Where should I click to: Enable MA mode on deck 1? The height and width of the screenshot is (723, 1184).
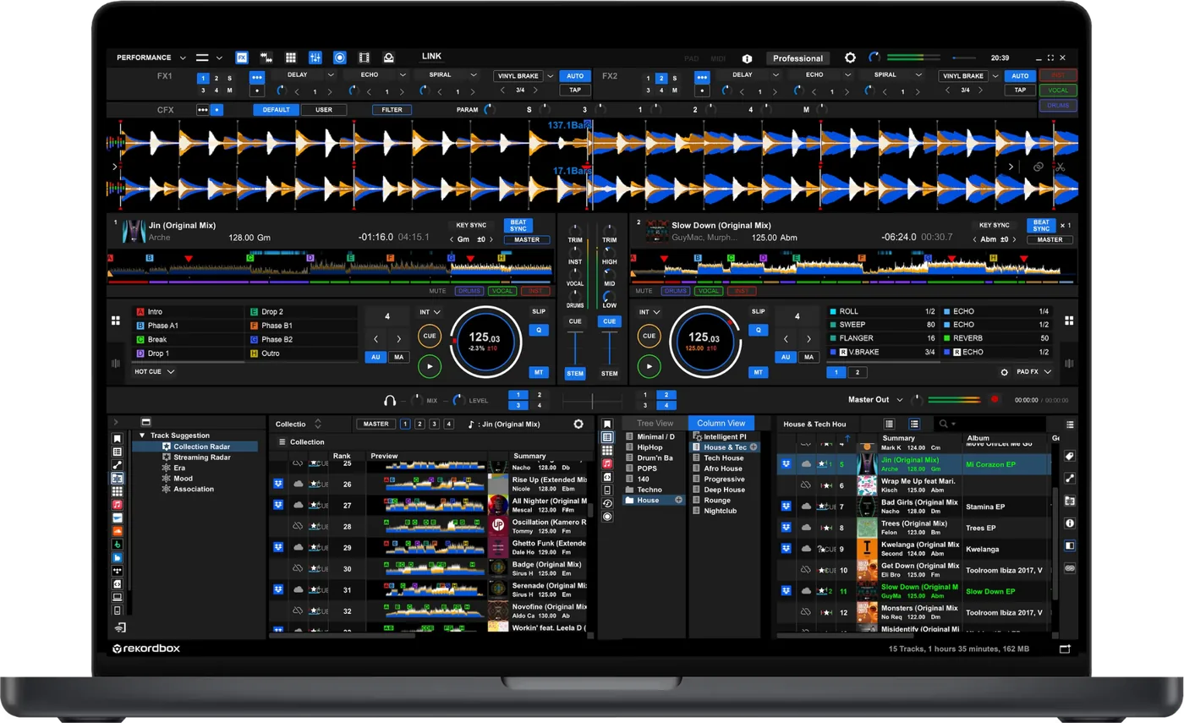[398, 358]
